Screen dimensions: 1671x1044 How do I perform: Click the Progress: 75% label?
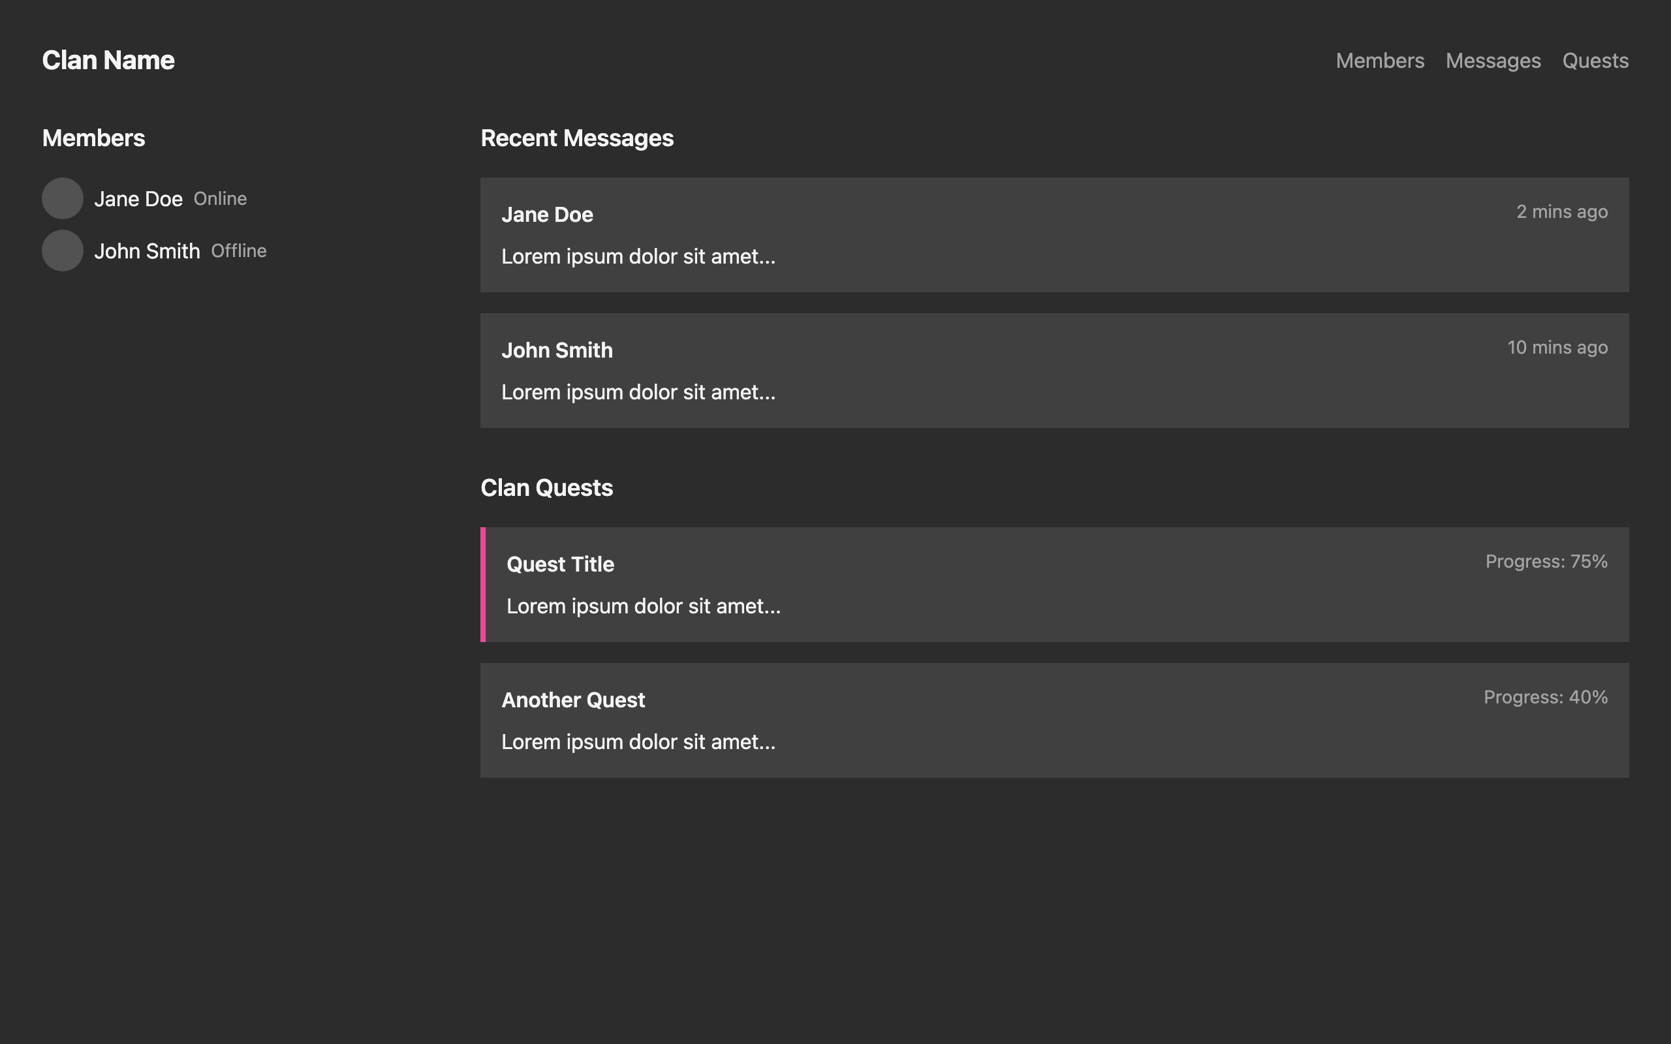tap(1546, 561)
